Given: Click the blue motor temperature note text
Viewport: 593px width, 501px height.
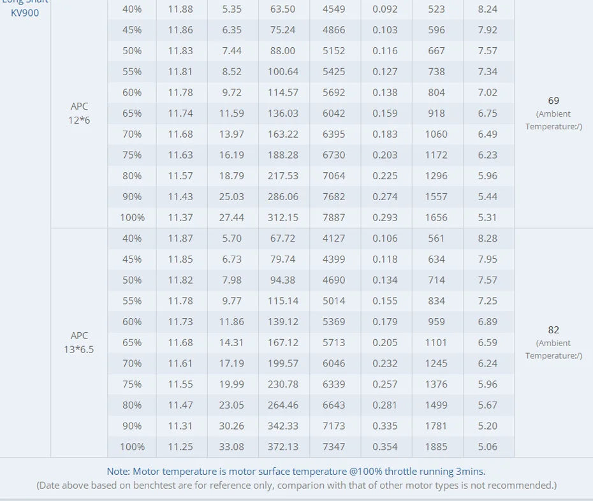Looking at the screenshot, I should point(296,472).
